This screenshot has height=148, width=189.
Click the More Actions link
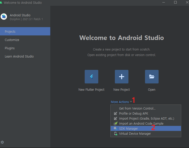click(x=120, y=102)
